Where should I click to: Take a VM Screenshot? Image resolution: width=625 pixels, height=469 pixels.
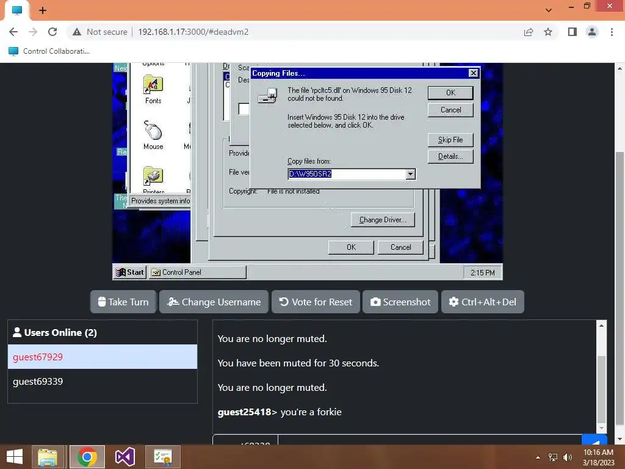point(400,302)
